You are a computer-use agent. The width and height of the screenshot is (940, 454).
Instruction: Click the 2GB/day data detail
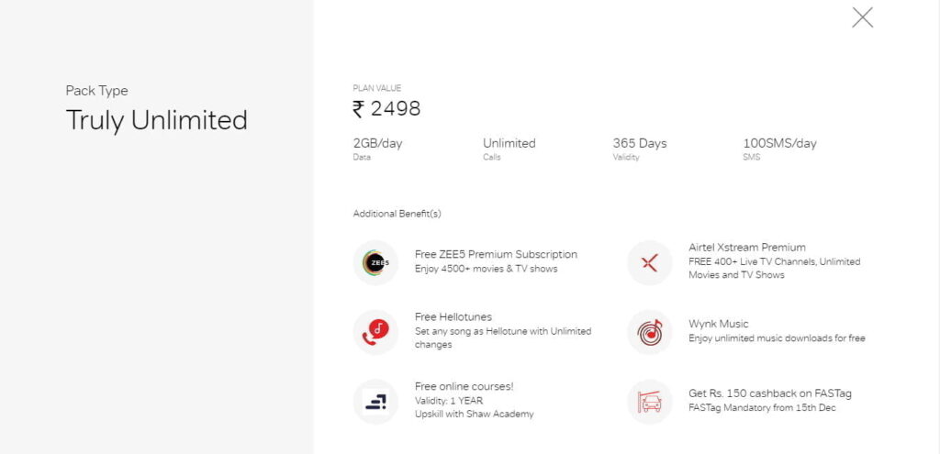click(377, 144)
